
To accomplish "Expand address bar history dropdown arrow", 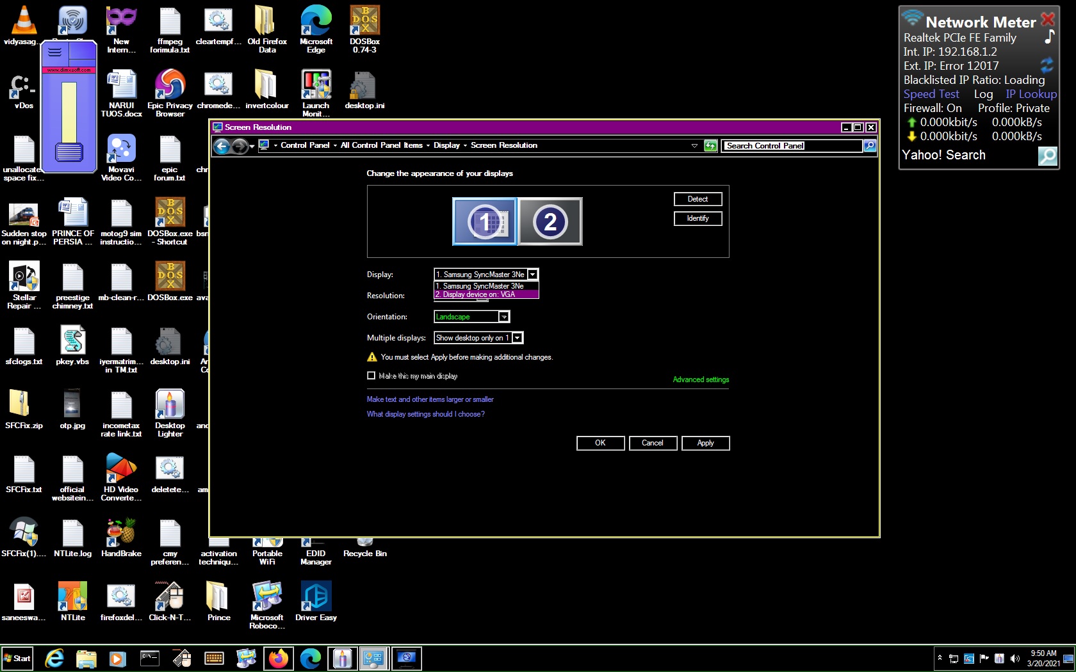I will pos(694,146).
